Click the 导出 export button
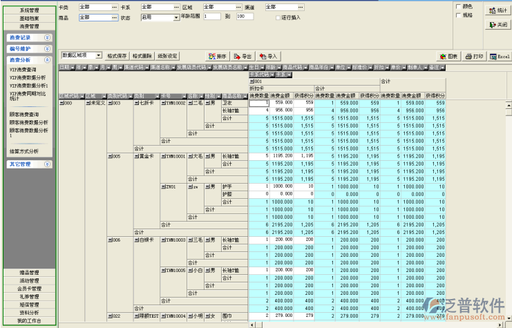 [243, 56]
